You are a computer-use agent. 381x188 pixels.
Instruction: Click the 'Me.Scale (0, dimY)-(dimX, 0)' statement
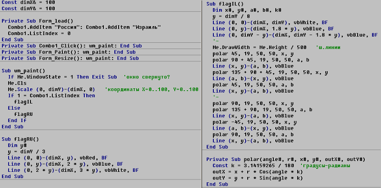point(51,89)
